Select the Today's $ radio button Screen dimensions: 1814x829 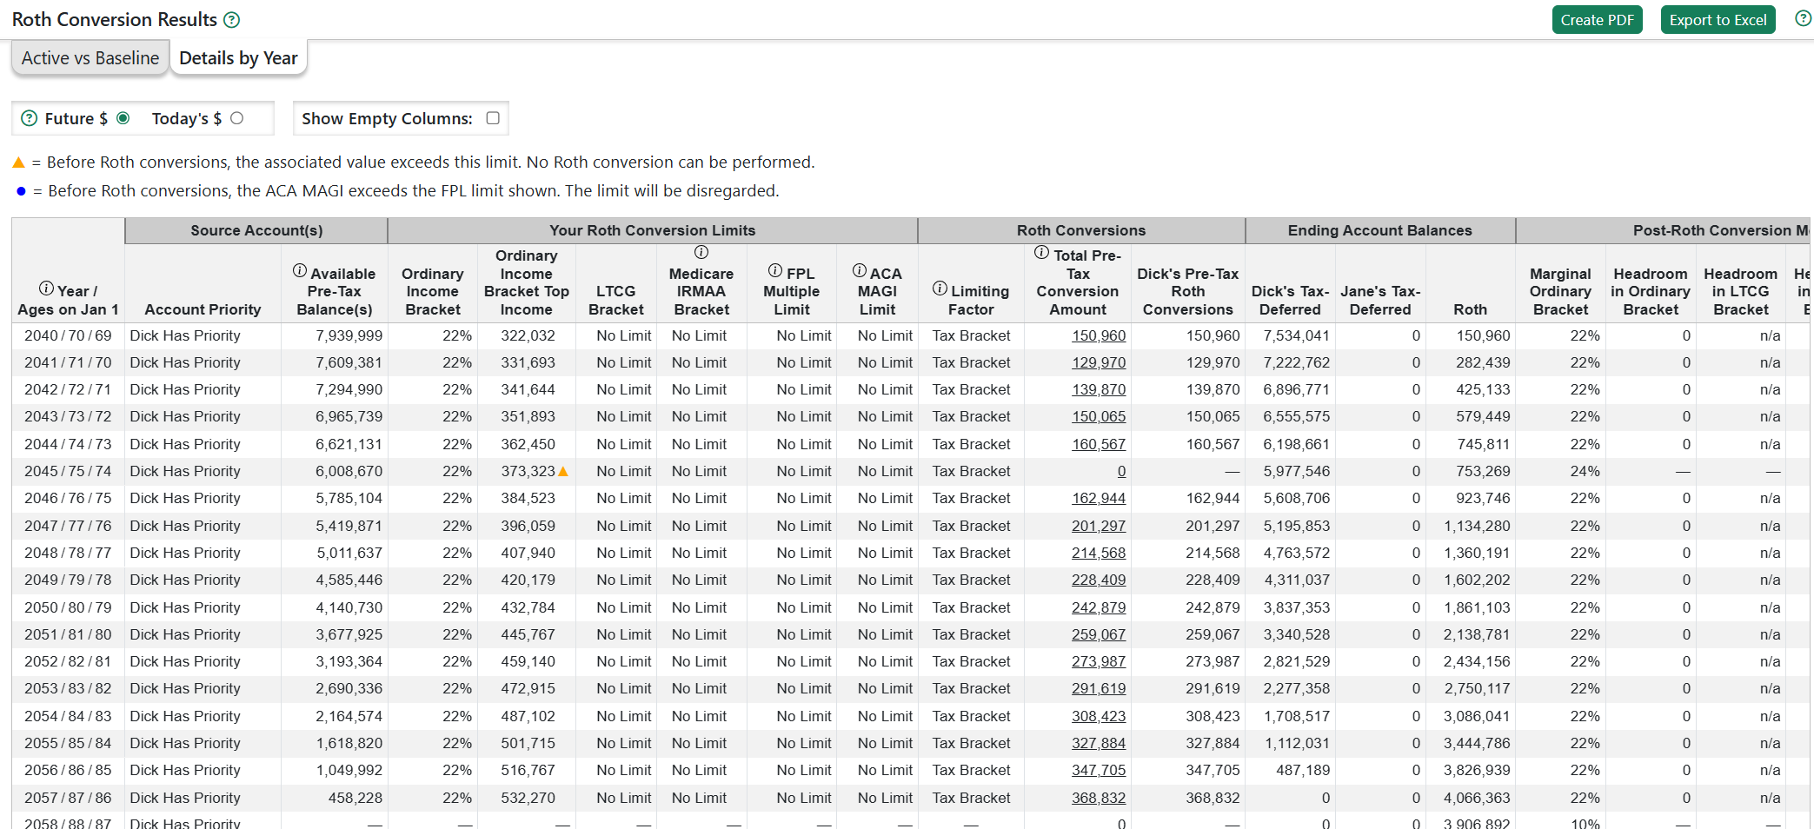[x=236, y=118]
